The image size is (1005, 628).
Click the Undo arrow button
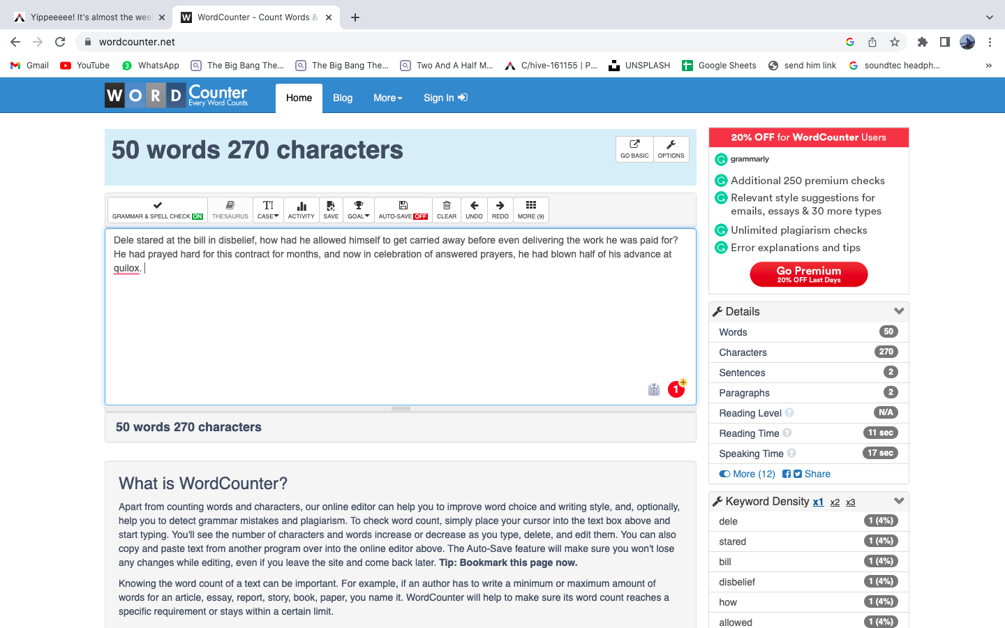click(x=474, y=210)
